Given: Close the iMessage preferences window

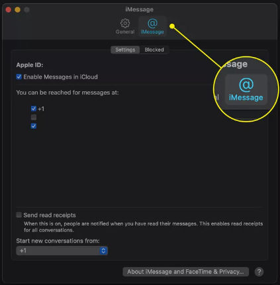Looking at the screenshot, I should [x=9, y=10].
